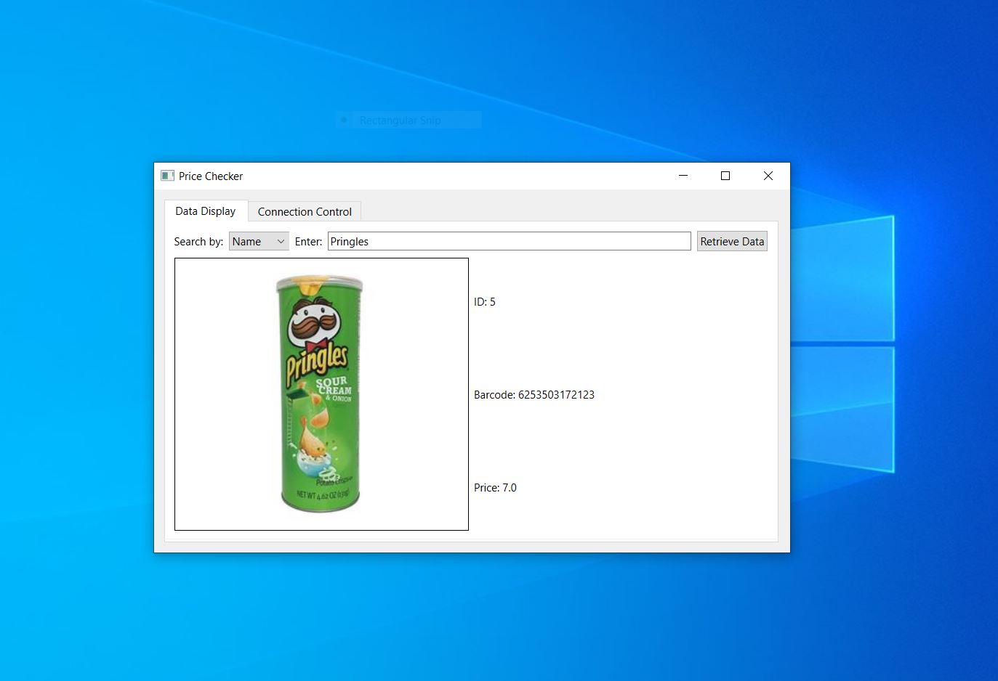Click the Price Checker app icon in title bar

167,176
